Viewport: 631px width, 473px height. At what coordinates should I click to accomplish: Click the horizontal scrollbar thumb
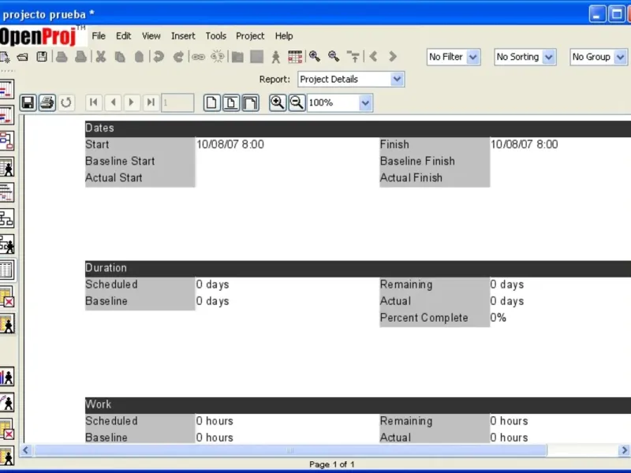290,450
